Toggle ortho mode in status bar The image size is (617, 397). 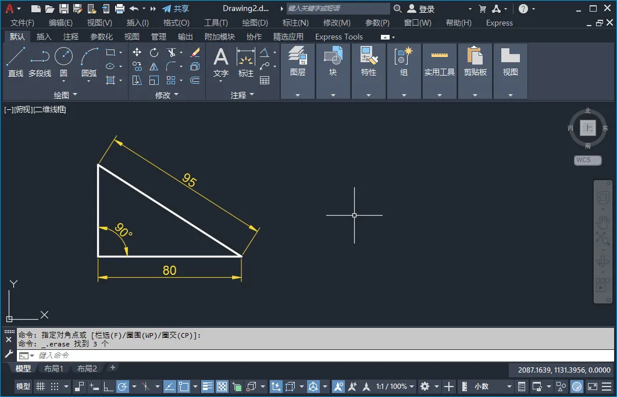(x=108, y=387)
